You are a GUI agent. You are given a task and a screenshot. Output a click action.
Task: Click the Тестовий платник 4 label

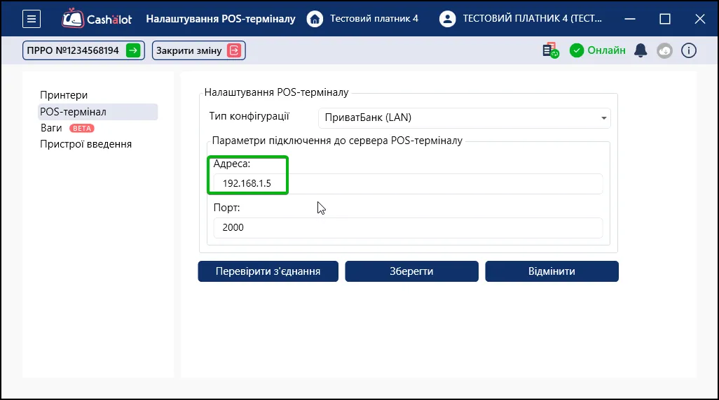point(374,19)
